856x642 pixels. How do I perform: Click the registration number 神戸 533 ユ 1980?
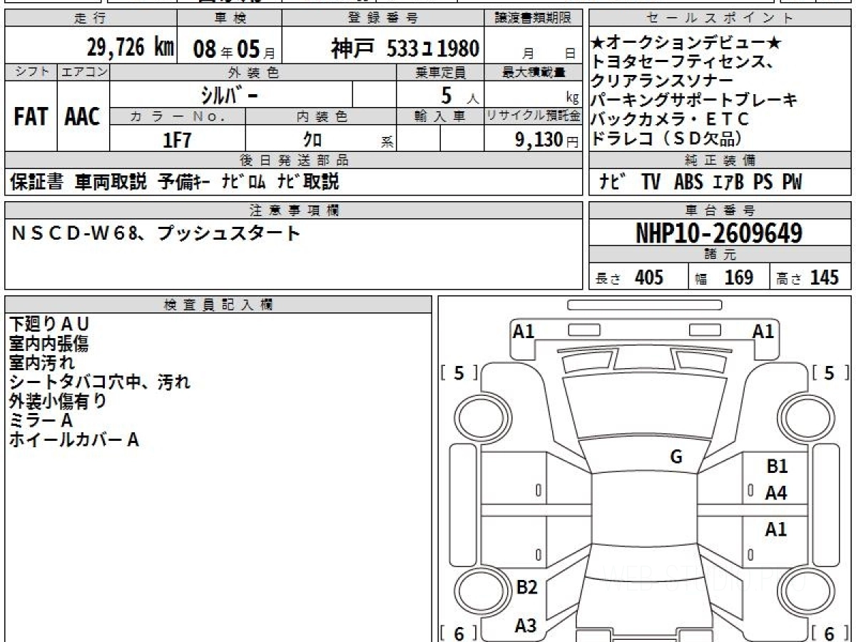(x=404, y=49)
